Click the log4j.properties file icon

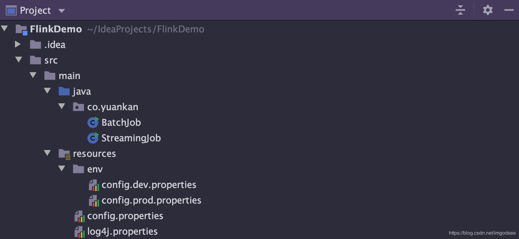79,232
